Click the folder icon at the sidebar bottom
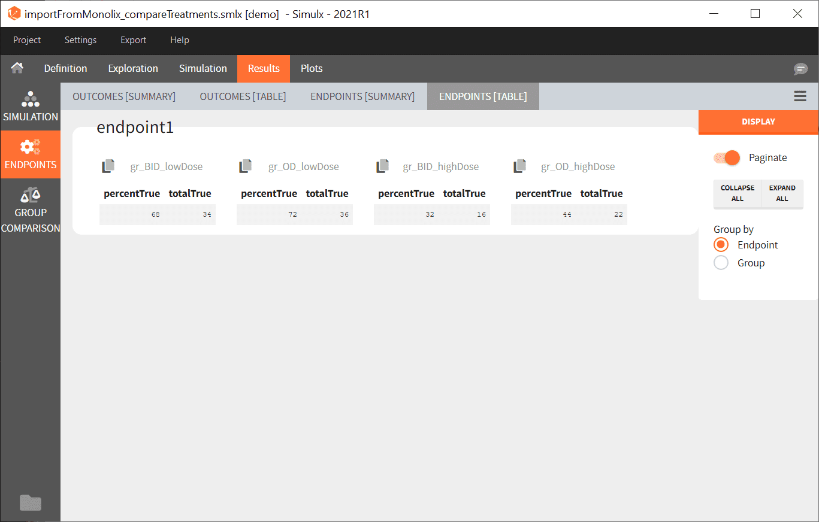The height and width of the screenshot is (522, 819). [x=31, y=503]
